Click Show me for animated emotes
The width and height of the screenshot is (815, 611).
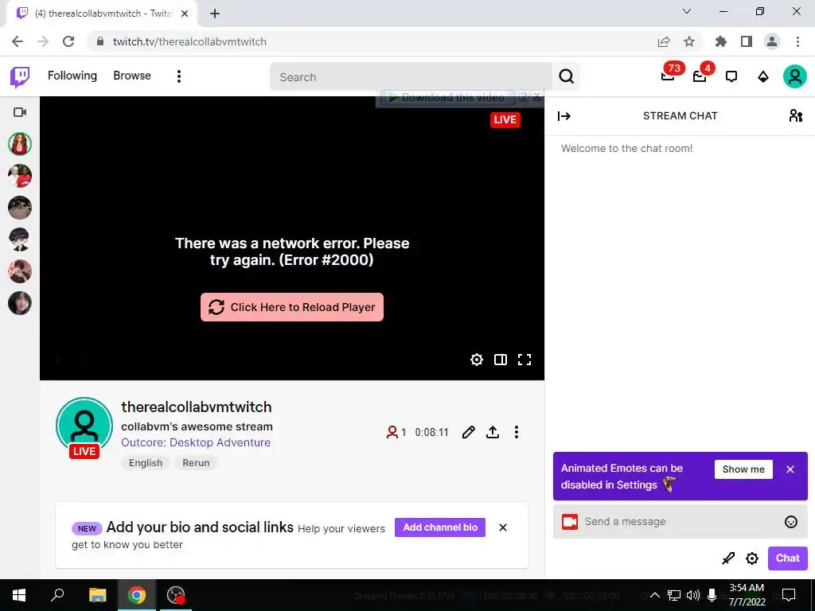pyautogui.click(x=743, y=469)
